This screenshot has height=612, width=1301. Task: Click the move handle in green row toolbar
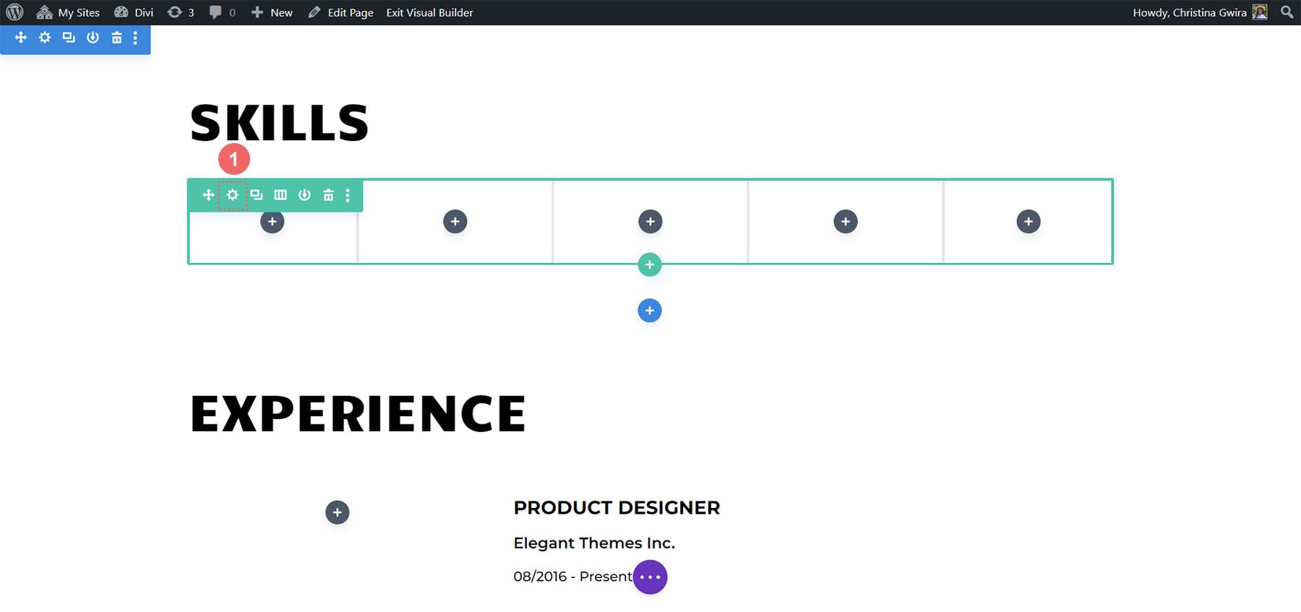(x=208, y=195)
